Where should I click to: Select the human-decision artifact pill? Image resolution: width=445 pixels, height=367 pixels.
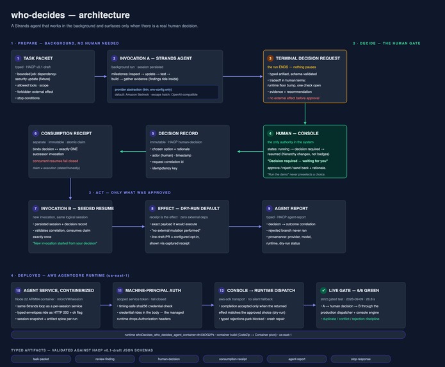[169, 359]
